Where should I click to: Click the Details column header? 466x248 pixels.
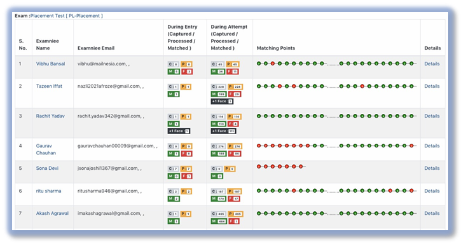click(432, 48)
